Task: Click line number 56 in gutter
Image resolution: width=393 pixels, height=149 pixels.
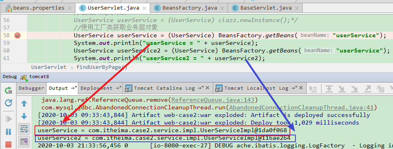Action: 6,20
